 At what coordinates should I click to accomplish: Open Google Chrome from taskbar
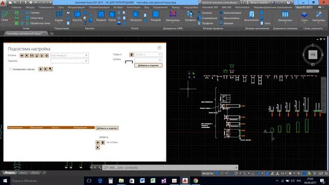tap(195, 181)
